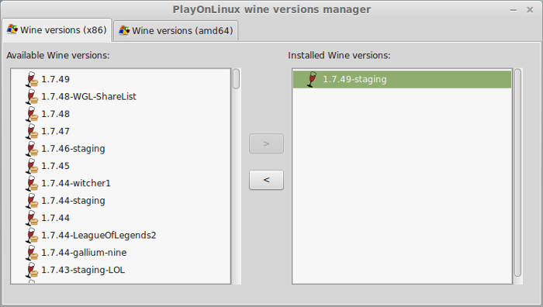Click the available versions scrollbar thumb
543x307 pixels.
(236, 79)
